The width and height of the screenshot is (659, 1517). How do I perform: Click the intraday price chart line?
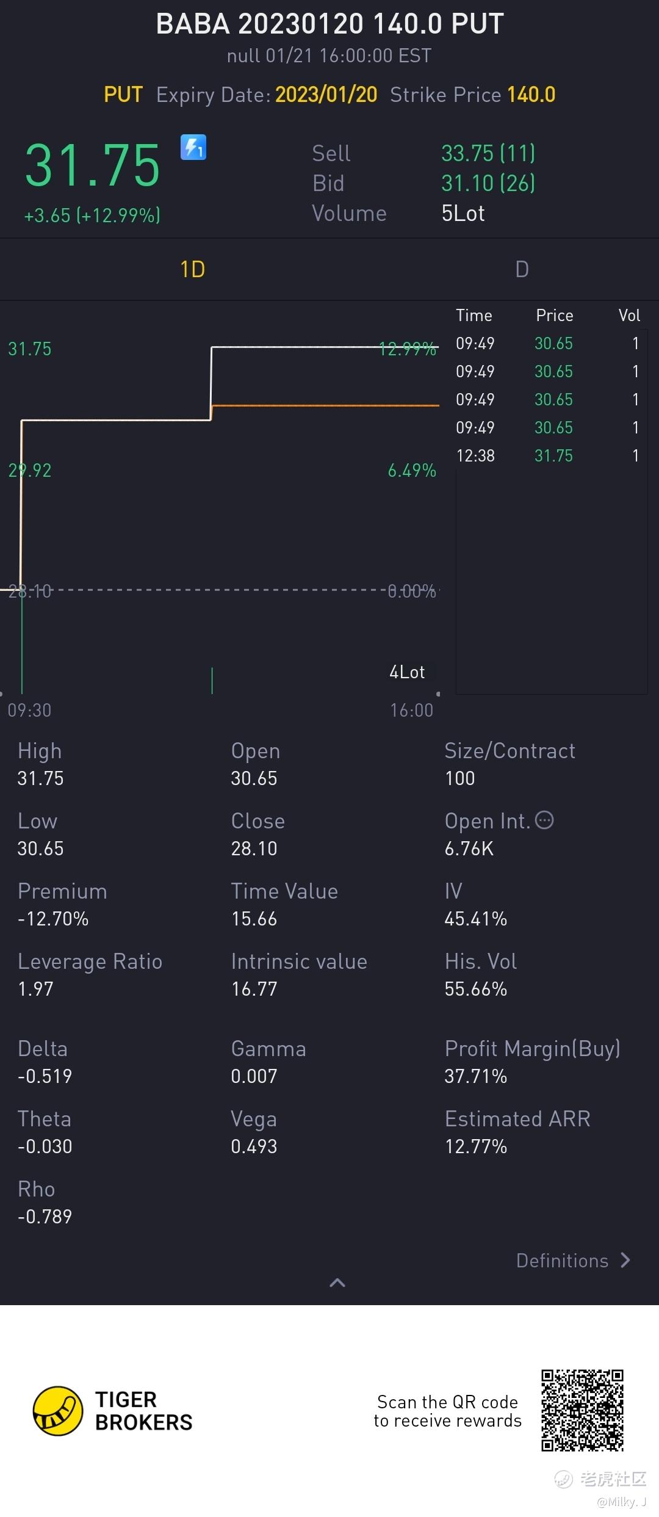click(116, 420)
